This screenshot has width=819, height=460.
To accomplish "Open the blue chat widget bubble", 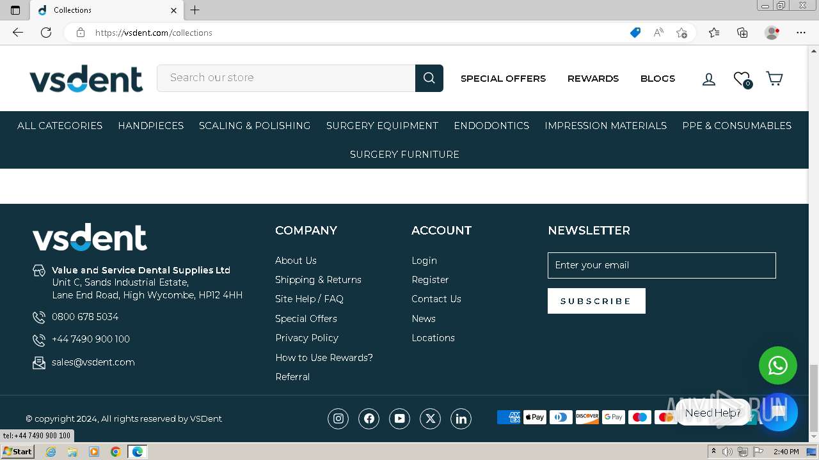I will (x=779, y=412).
